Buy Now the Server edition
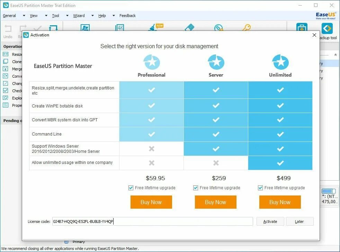340x252 pixels. (x=216, y=202)
